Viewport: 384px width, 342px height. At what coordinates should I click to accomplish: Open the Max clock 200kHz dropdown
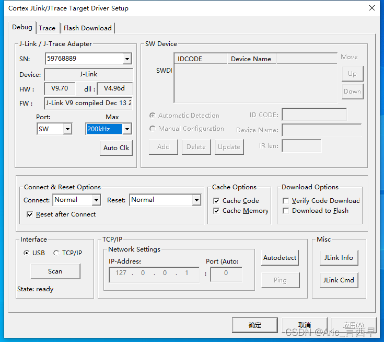(x=127, y=129)
